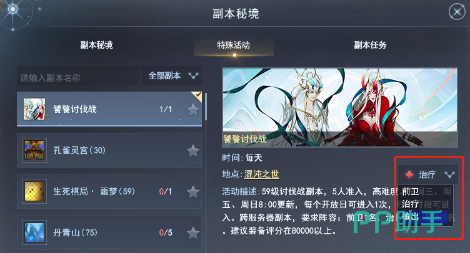Select 前卫 in role dropdown list
This screenshot has width=470, height=253.
(411, 191)
